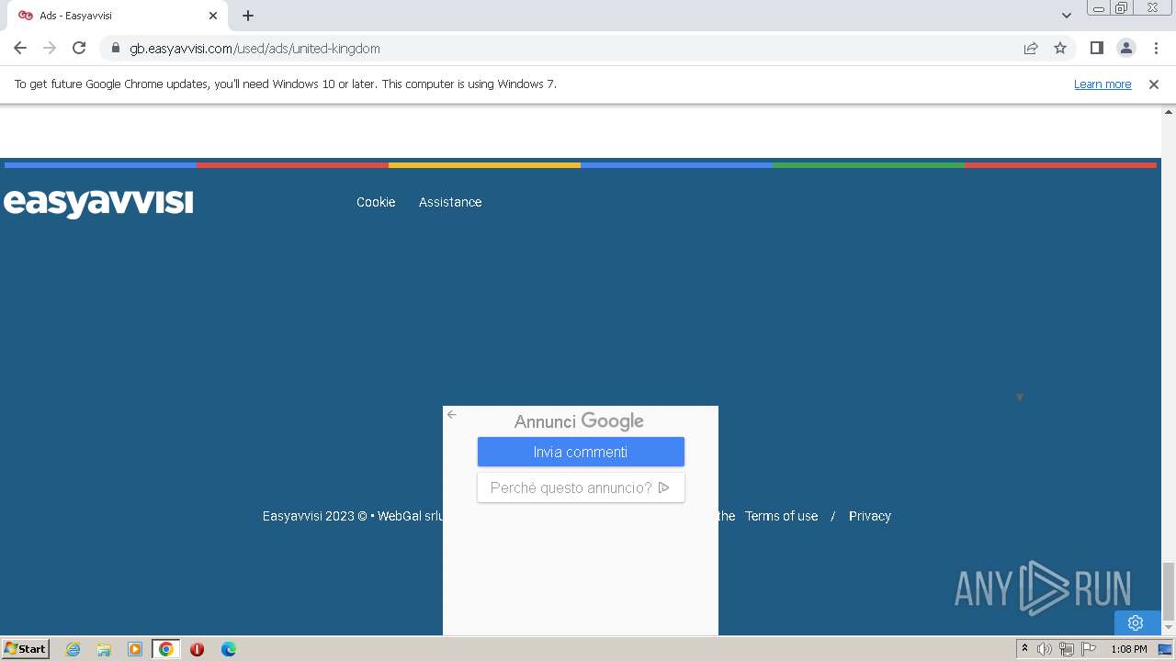Open Windows Explorer from the taskbar
1176x661 pixels.
pyautogui.click(x=104, y=649)
